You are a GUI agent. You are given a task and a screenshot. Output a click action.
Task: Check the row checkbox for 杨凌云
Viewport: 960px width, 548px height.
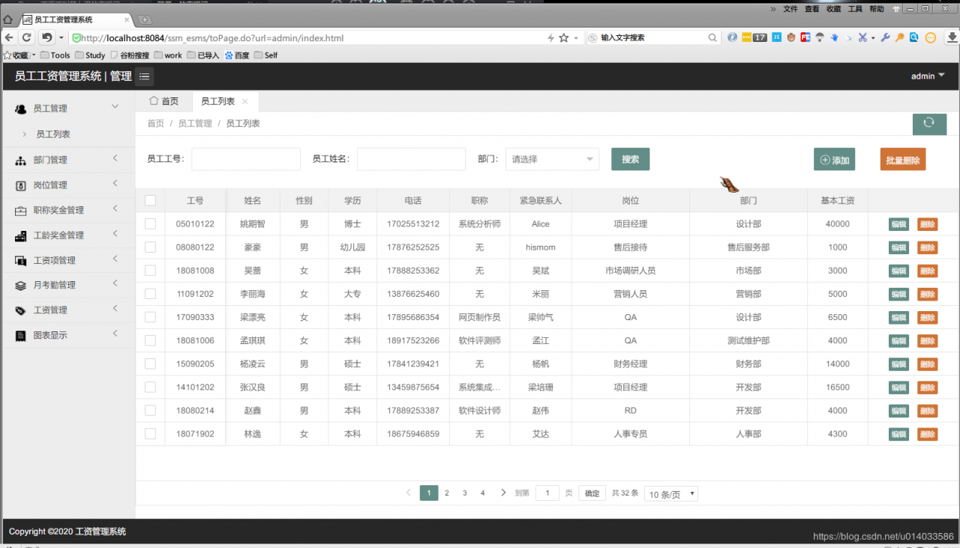(150, 364)
